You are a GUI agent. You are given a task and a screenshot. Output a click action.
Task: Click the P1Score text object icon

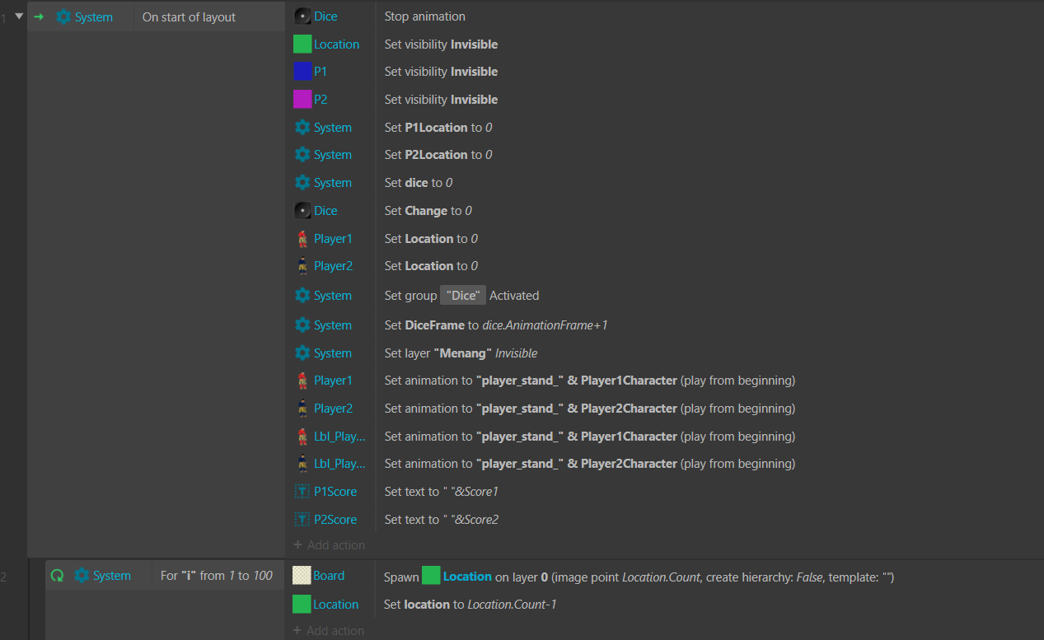point(302,492)
